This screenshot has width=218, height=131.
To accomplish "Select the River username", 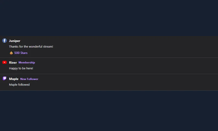I will [x=13, y=62].
